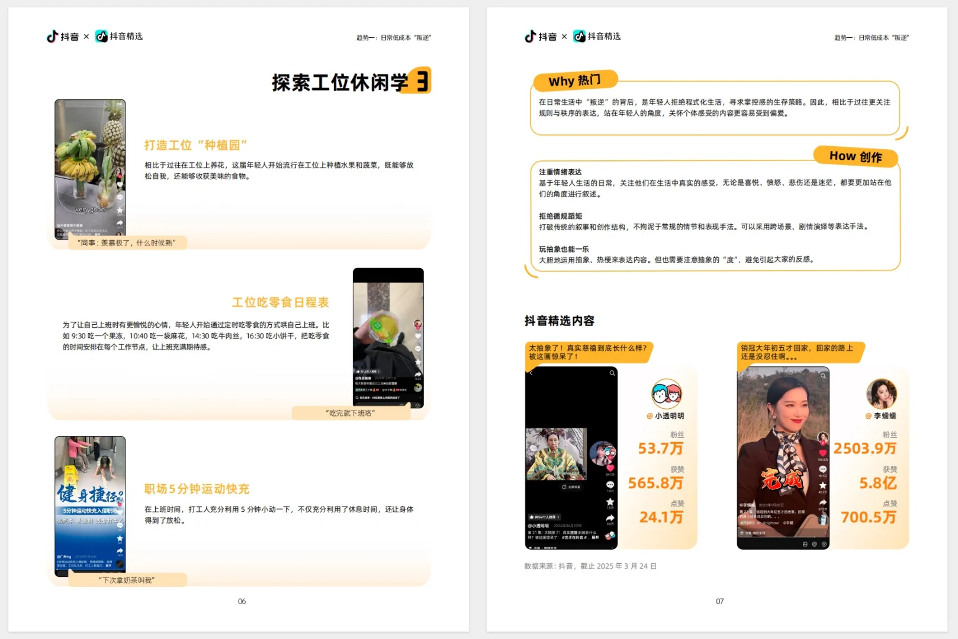Click the 抖音精选 cartoon avatar icon on page 07
Image resolution: width=958 pixels, height=639 pixels.
(x=665, y=393)
